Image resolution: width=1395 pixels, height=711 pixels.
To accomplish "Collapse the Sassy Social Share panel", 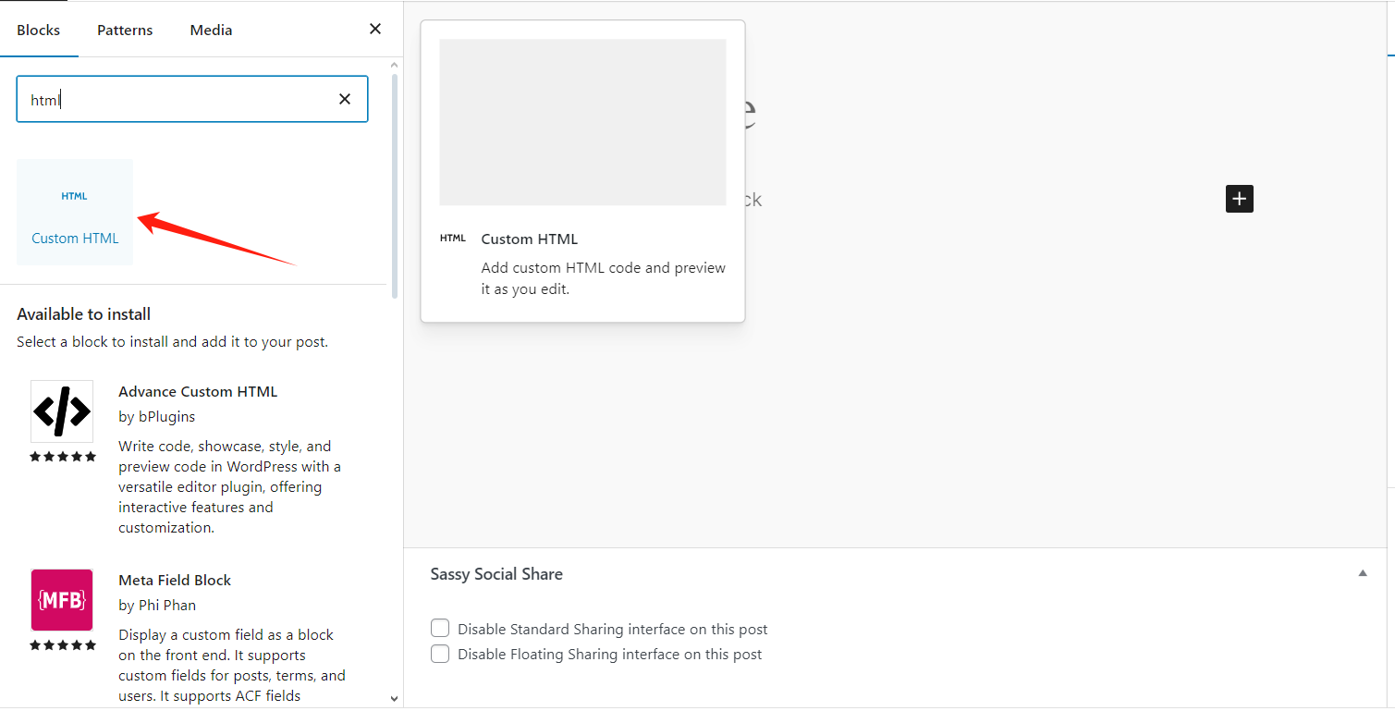I will [1362, 573].
